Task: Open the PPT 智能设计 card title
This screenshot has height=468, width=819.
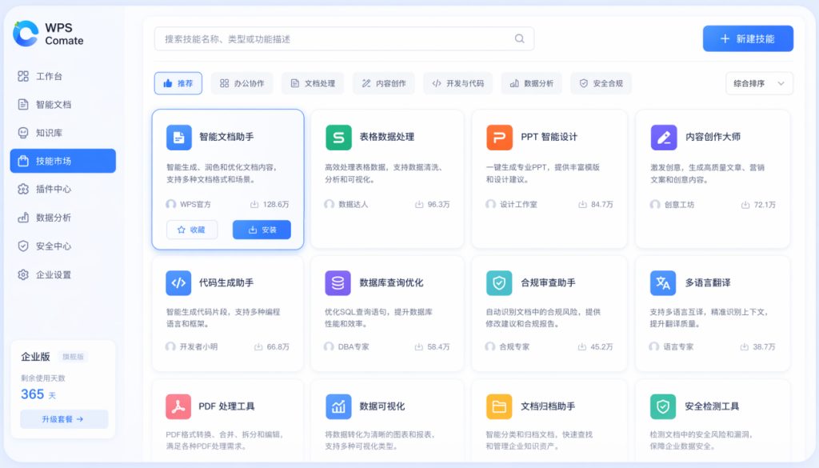Action: [549, 137]
